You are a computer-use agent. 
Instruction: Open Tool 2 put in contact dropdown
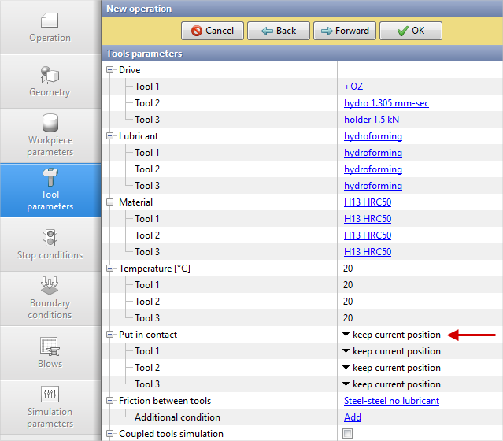coord(391,368)
